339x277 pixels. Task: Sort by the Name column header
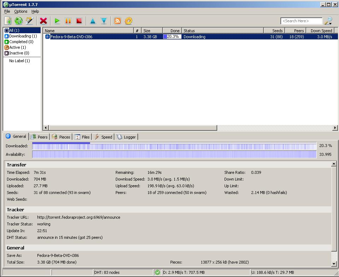(x=88, y=31)
